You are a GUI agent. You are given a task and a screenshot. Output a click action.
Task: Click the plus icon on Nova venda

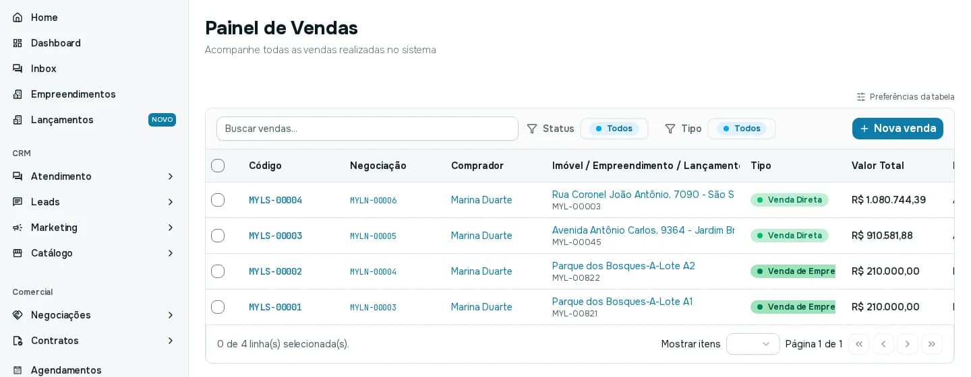coord(864,129)
